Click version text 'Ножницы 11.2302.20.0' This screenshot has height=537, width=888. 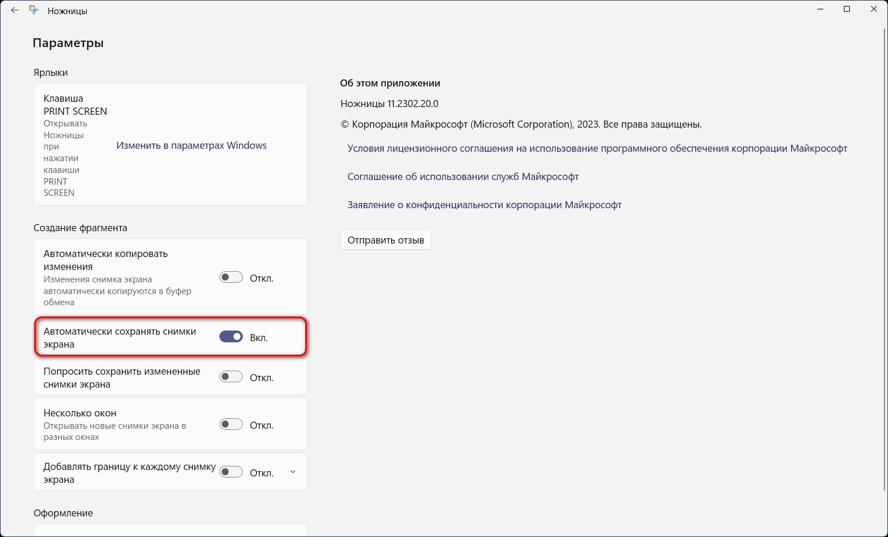pyautogui.click(x=389, y=104)
